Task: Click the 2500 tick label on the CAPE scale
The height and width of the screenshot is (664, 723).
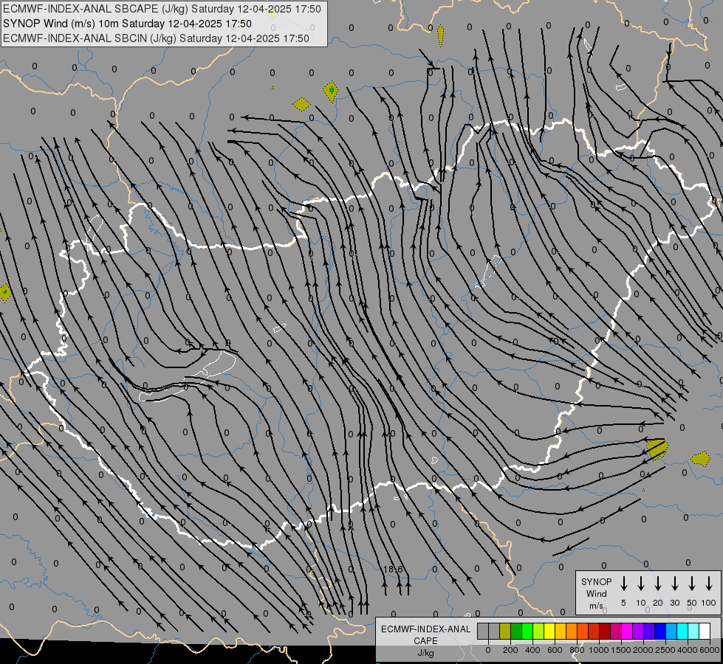Action: (x=665, y=650)
